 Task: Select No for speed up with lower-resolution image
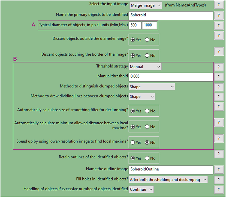pos(150,142)
